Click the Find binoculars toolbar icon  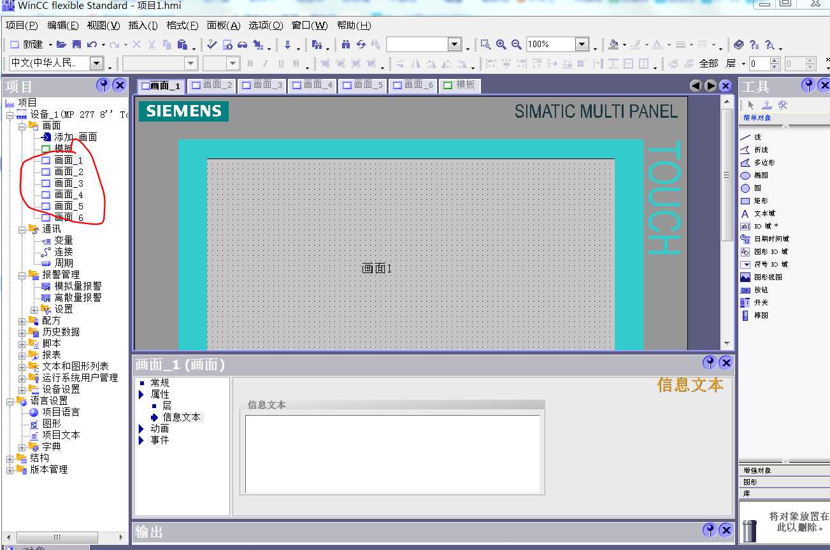[x=346, y=45]
